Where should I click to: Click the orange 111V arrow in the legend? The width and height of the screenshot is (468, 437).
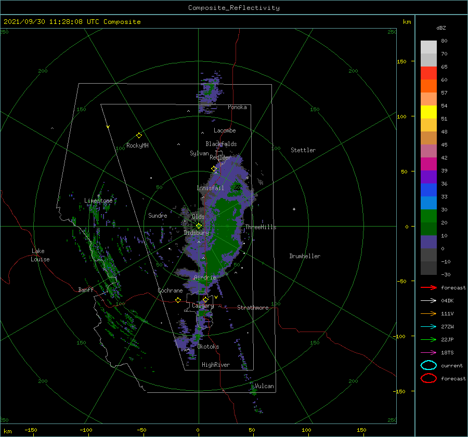coord(428,313)
